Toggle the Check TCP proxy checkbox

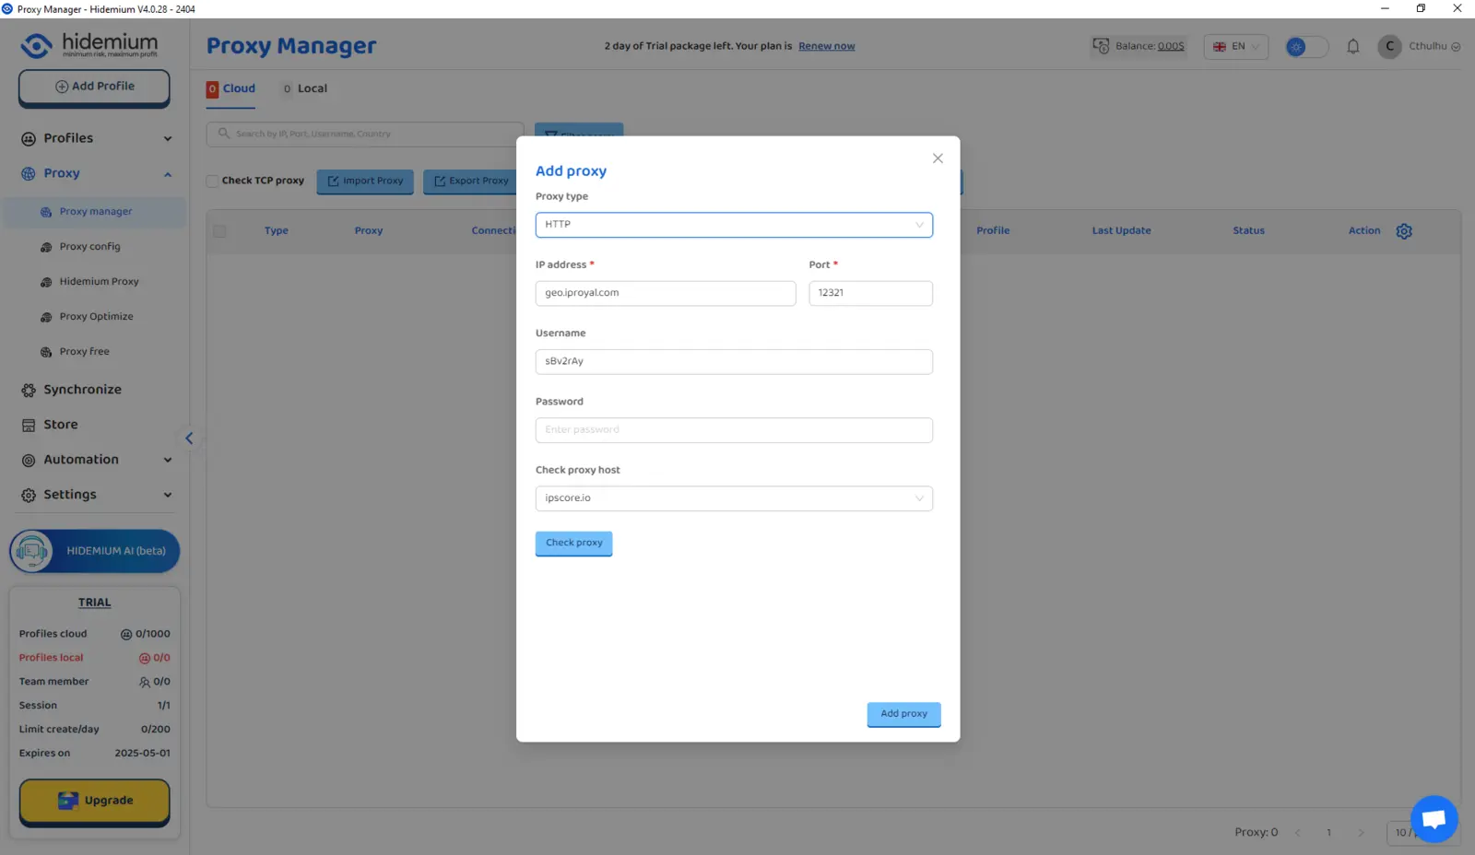[x=213, y=182]
